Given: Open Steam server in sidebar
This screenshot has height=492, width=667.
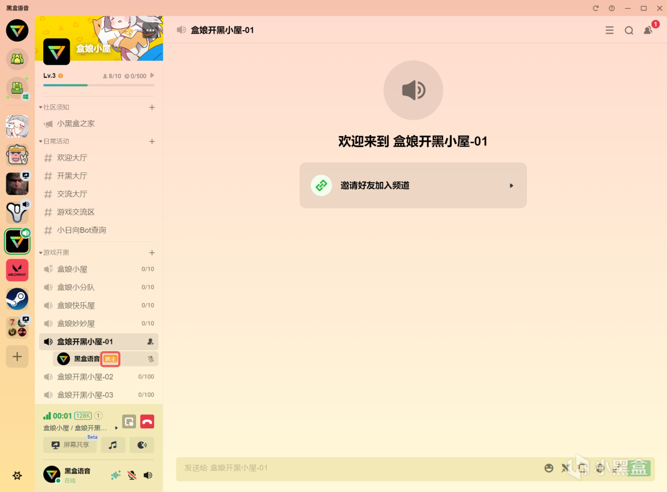Looking at the screenshot, I should (x=17, y=299).
